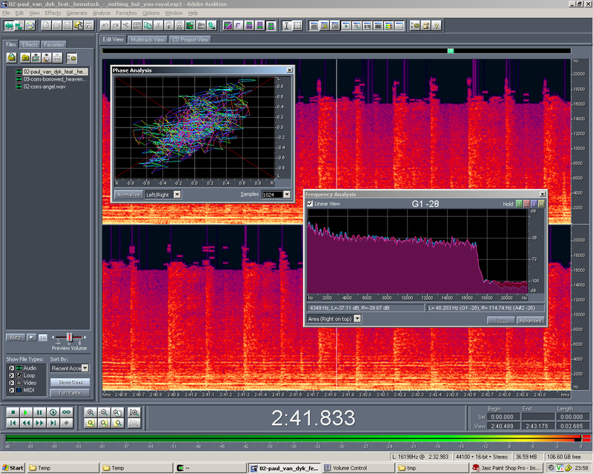Click the Normalize button in Phase Analysis

(128, 195)
